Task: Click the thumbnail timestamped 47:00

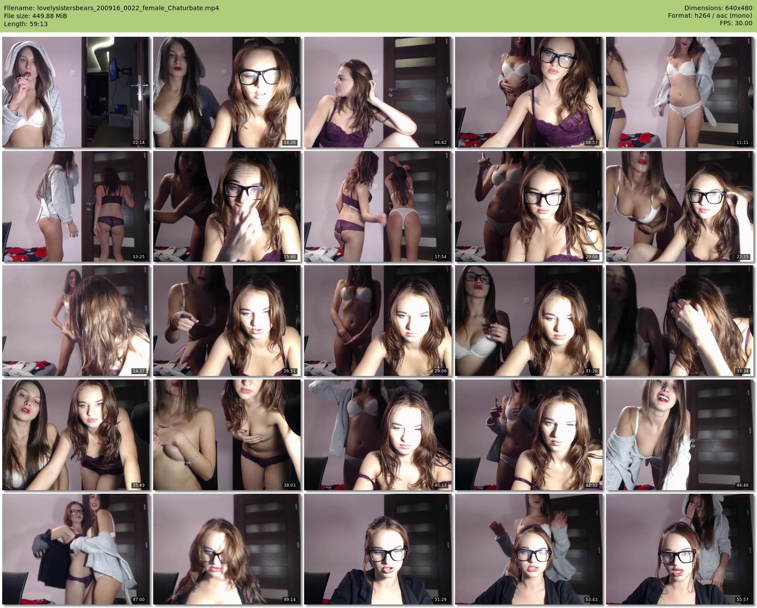Action: click(x=76, y=549)
